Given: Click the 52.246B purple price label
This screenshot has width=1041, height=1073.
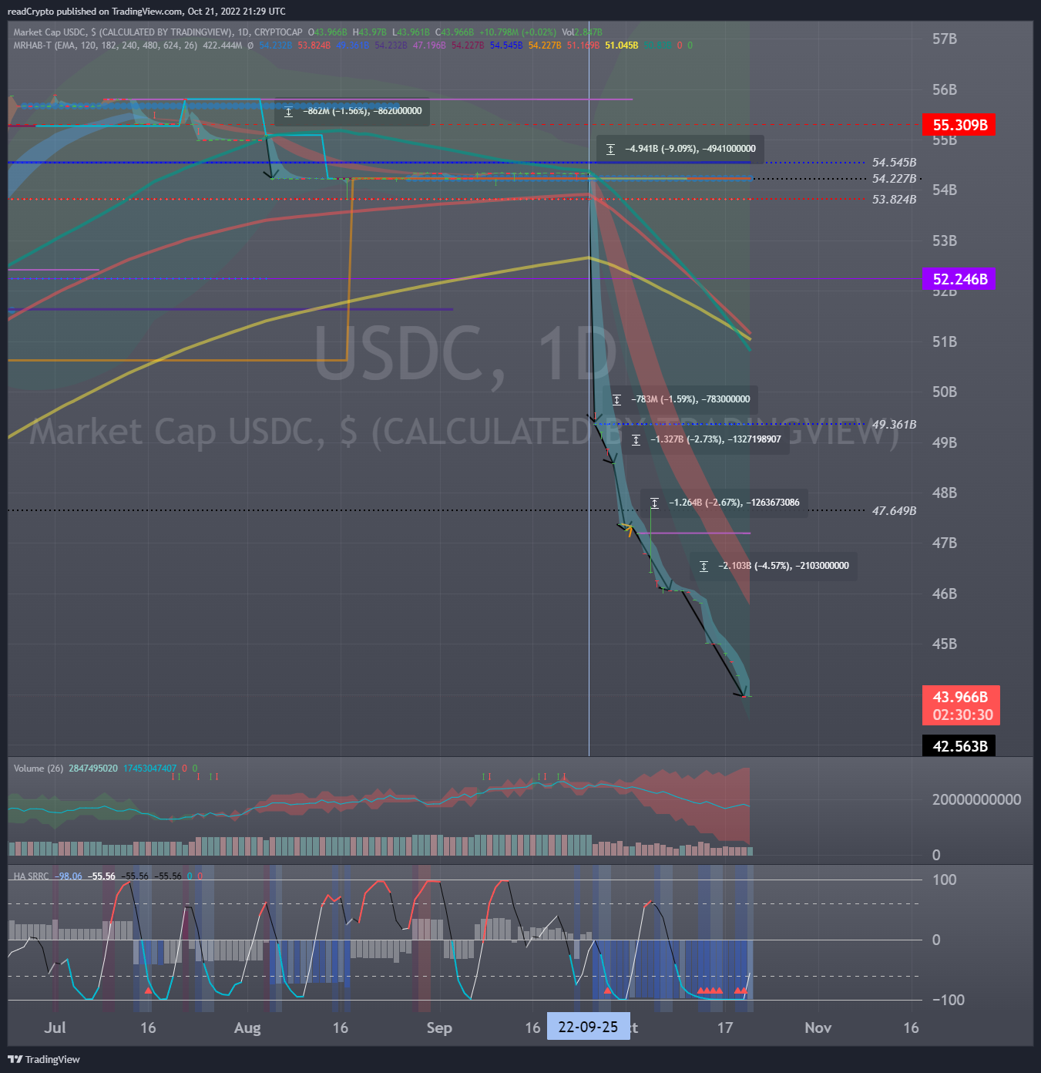Looking at the screenshot, I should (959, 279).
